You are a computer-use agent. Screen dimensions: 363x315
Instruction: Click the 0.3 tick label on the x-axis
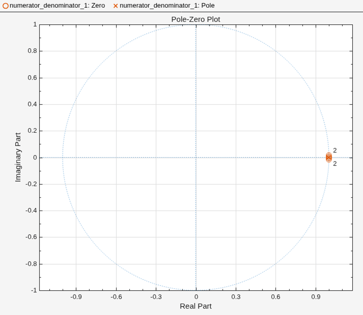point(236,297)
